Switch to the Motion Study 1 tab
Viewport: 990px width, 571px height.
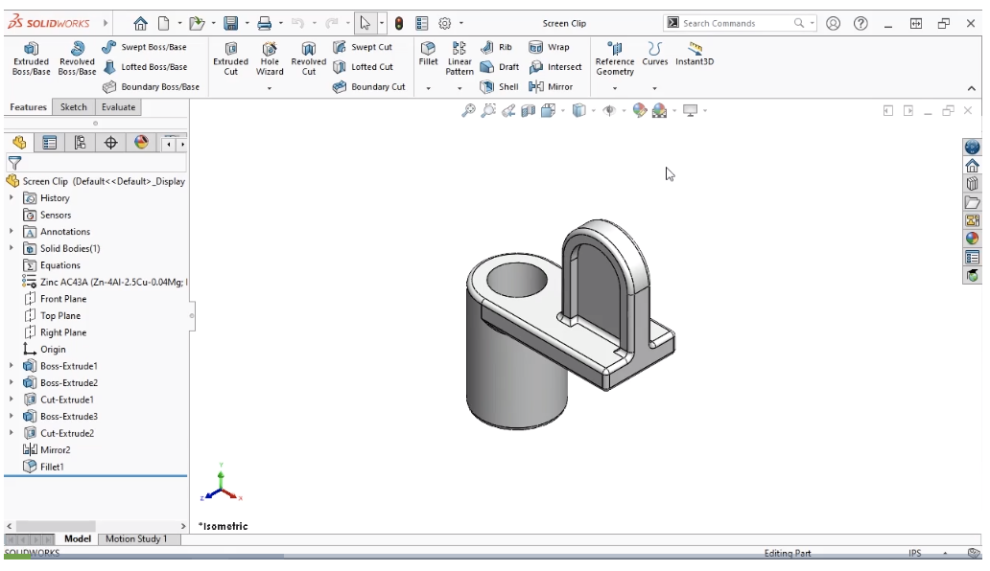136,538
